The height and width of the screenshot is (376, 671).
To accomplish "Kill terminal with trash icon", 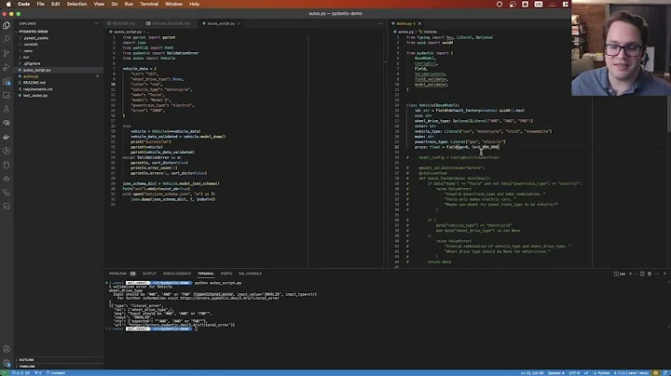I will [x=650, y=274].
